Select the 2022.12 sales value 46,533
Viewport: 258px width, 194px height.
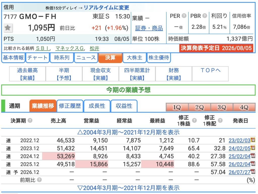tap(66, 140)
